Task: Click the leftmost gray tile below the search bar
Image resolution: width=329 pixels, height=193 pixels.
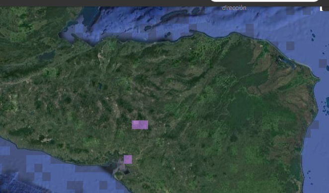Action: click(x=290, y=11)
